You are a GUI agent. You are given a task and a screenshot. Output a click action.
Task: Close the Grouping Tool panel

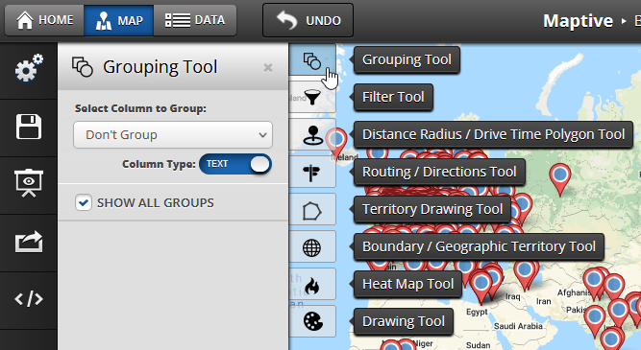(x=268, y=67)
